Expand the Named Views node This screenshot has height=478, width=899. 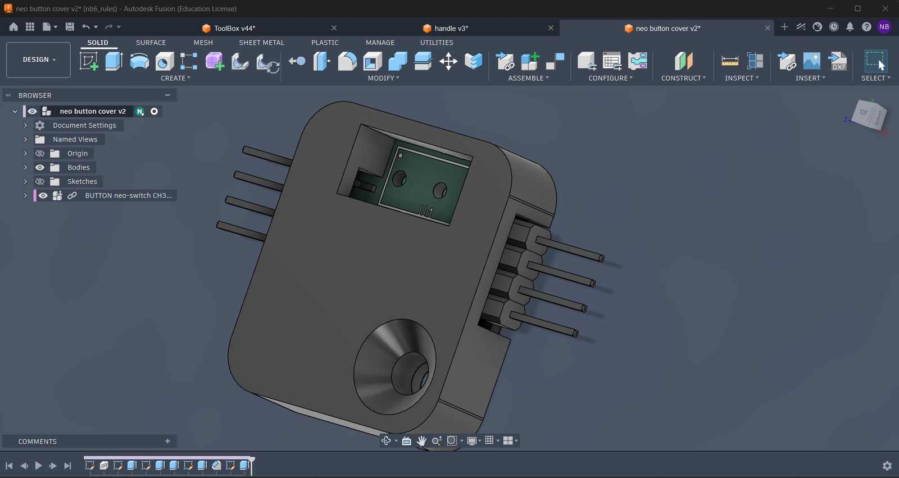(x=25, y=140)
